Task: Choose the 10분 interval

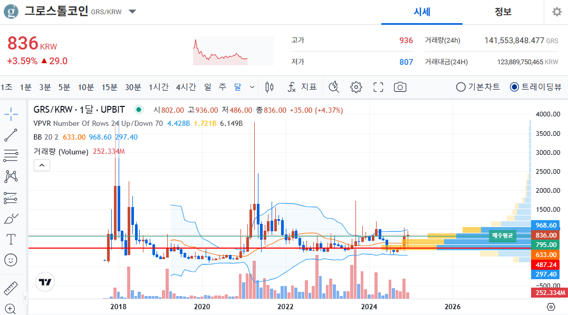Action: pos(86,87)
